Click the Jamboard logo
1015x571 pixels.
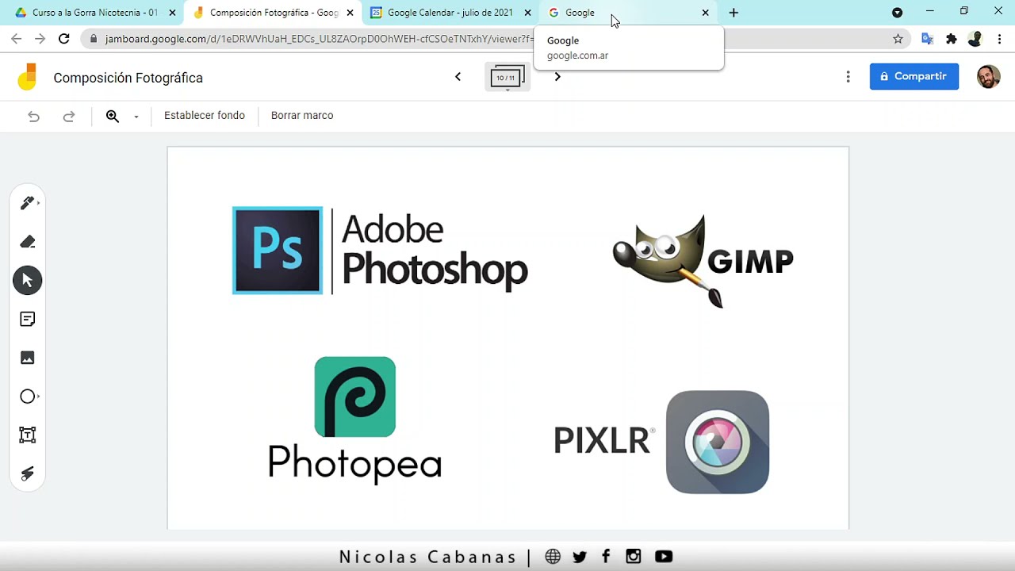click(28, 77)
